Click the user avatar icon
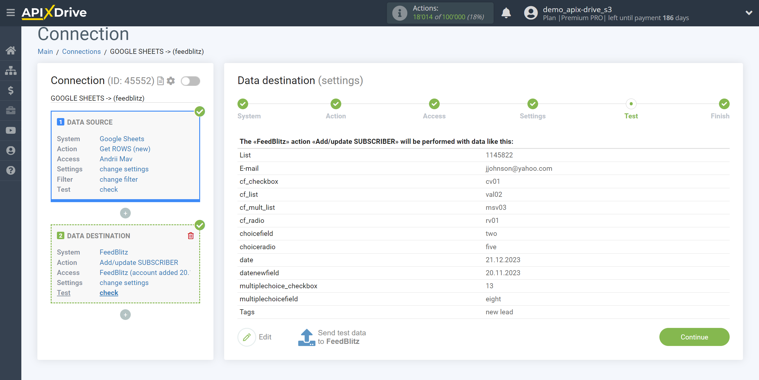This screenshot has width=759, height=380. pos(531,13)
